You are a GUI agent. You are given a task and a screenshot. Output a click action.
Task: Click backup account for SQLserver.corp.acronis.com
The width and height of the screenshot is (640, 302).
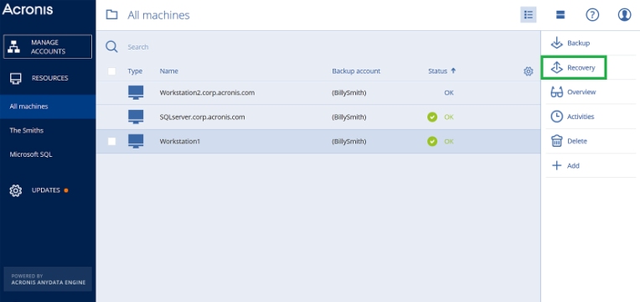coord(349,117)
